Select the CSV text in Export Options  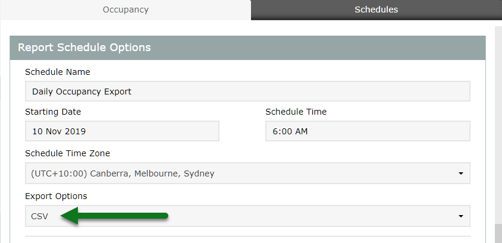[39, 216]
